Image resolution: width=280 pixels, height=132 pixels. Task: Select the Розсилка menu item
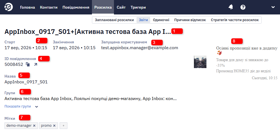(103, 7)
